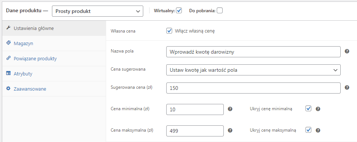Click the Atrybuty panel icon

[9, 74]
